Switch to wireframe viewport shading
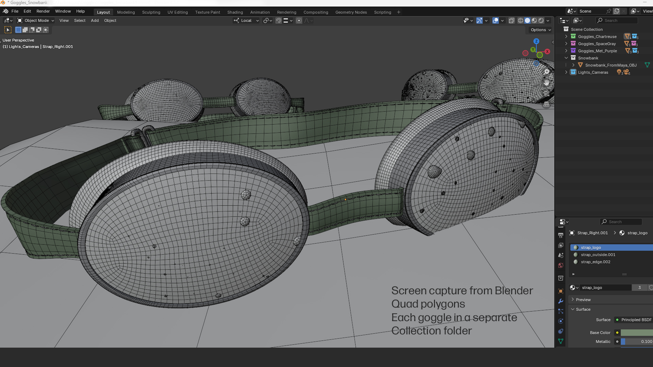 [x=520, y=21]
